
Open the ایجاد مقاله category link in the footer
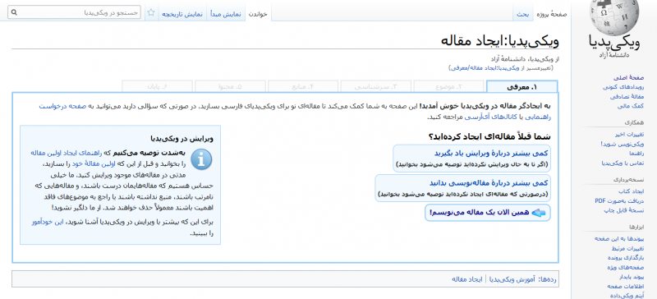point(467,278)
